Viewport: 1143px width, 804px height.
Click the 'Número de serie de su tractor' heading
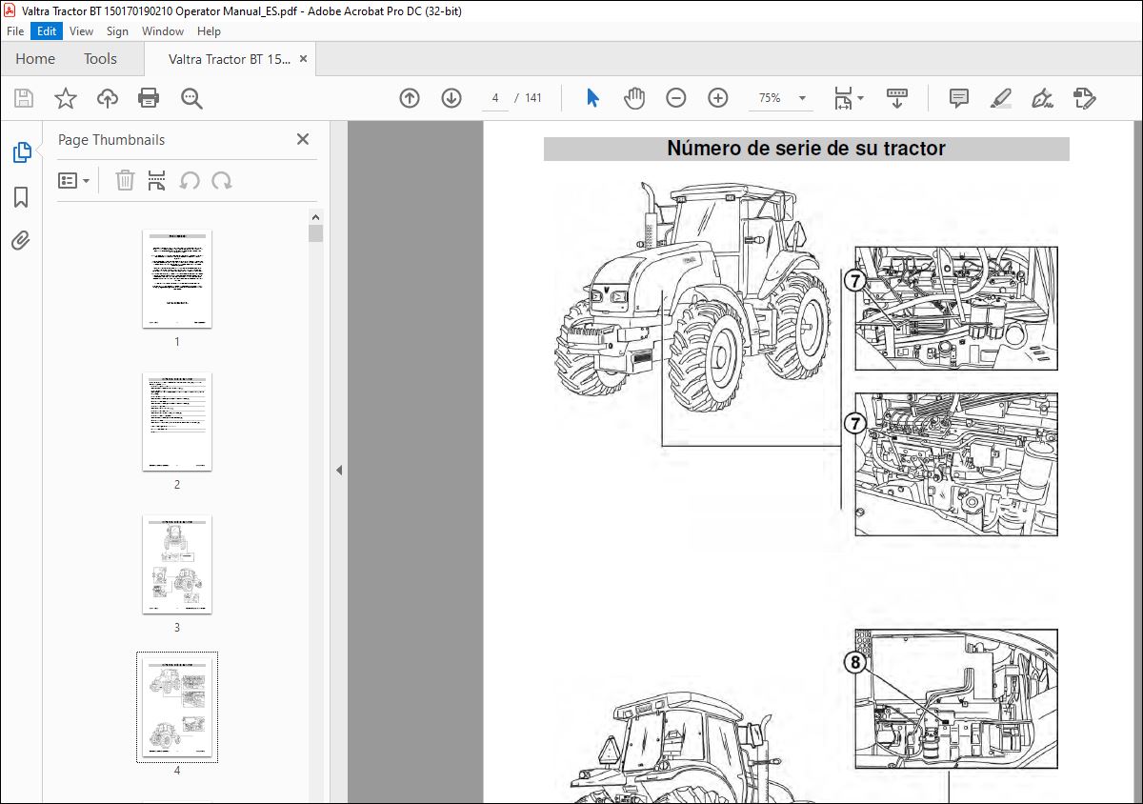806,149
